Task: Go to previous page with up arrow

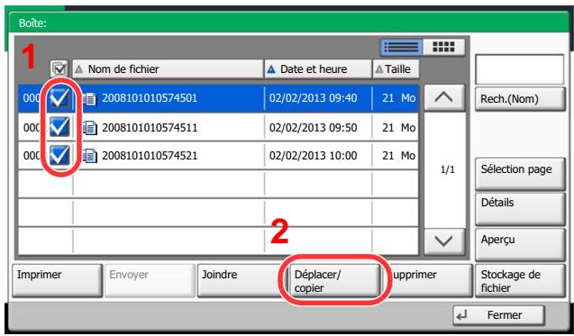Action: (x=444, y=97)
